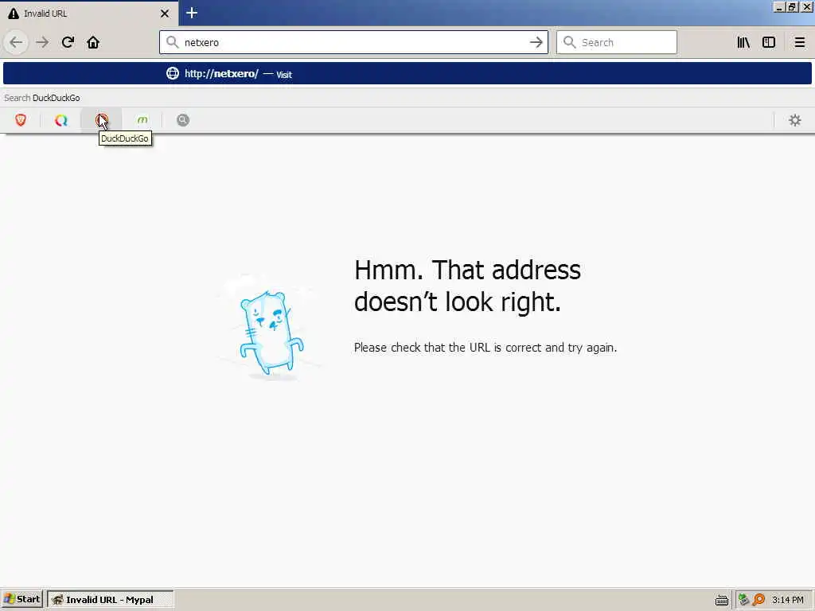Open the hamburger application menu
The height and width of the screenshot is (611, 815).
point(799,42)
